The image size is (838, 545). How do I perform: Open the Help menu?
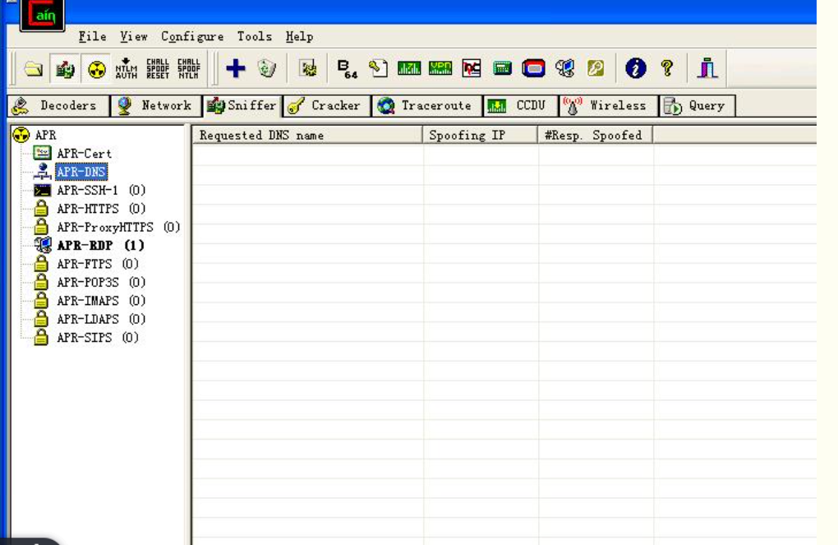tap(299, 36)
